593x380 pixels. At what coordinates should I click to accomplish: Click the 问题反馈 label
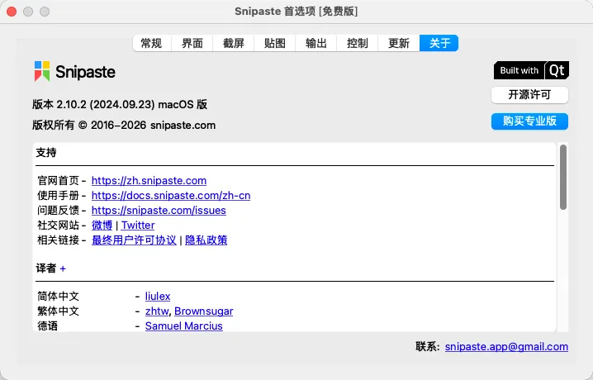[x=59, y=210]
